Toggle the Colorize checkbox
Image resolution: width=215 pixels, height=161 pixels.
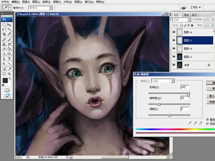pos(208,119)
